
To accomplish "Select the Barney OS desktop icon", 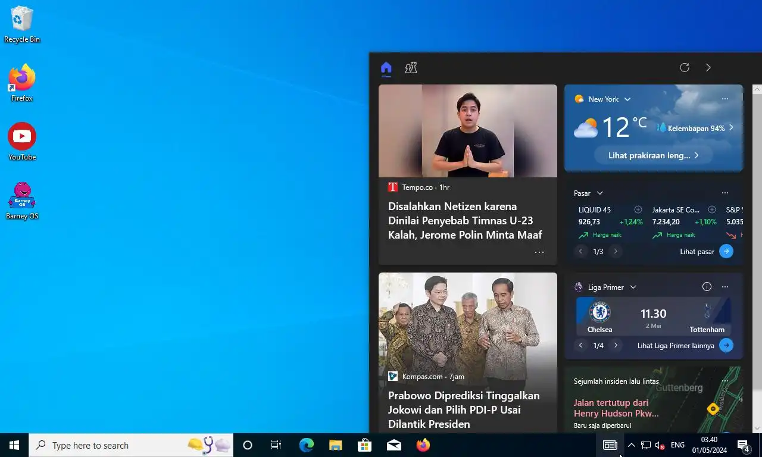I will click(x=22, y=201).
